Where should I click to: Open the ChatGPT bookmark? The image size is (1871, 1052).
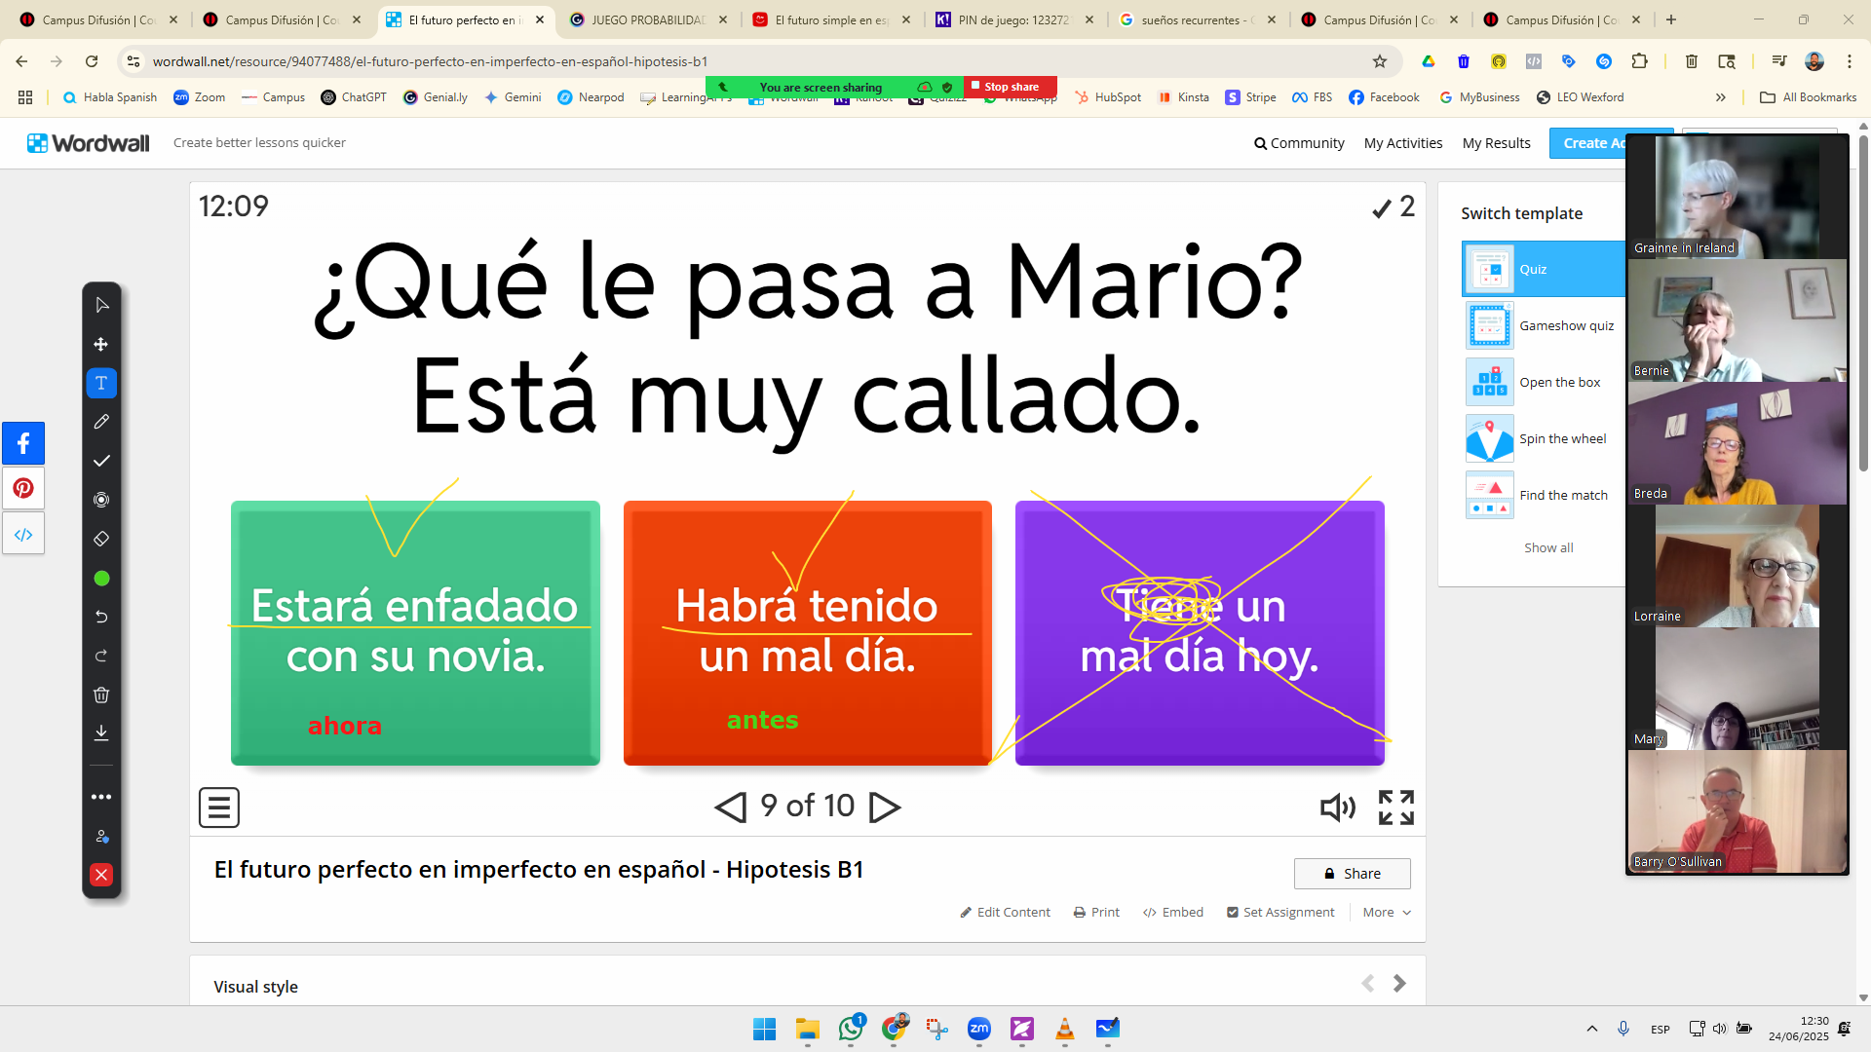coord(354,97)
